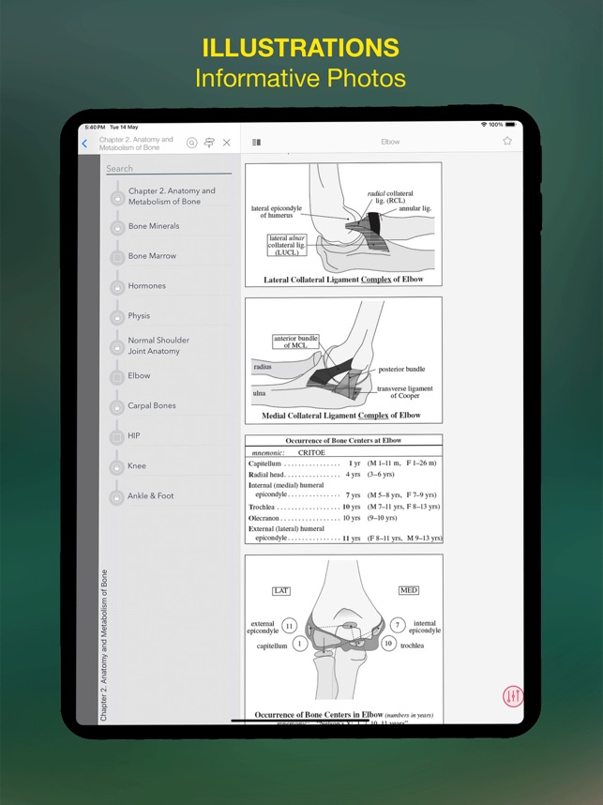Toggle the table of contents icon
603x805 pixels.
pos(257,143)
